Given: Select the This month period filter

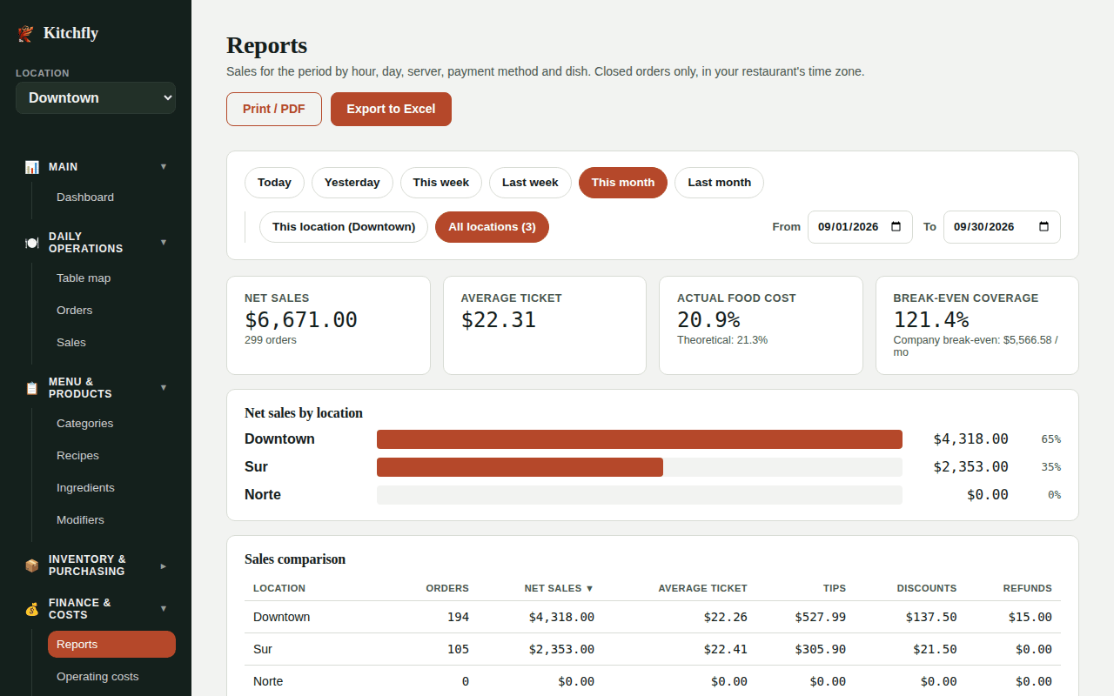Looking at the screenshot, I should tap(623, 183).
